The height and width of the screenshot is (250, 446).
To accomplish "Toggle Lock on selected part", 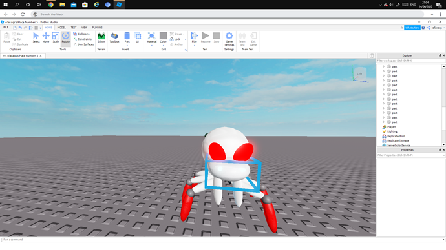I will 175,39.
